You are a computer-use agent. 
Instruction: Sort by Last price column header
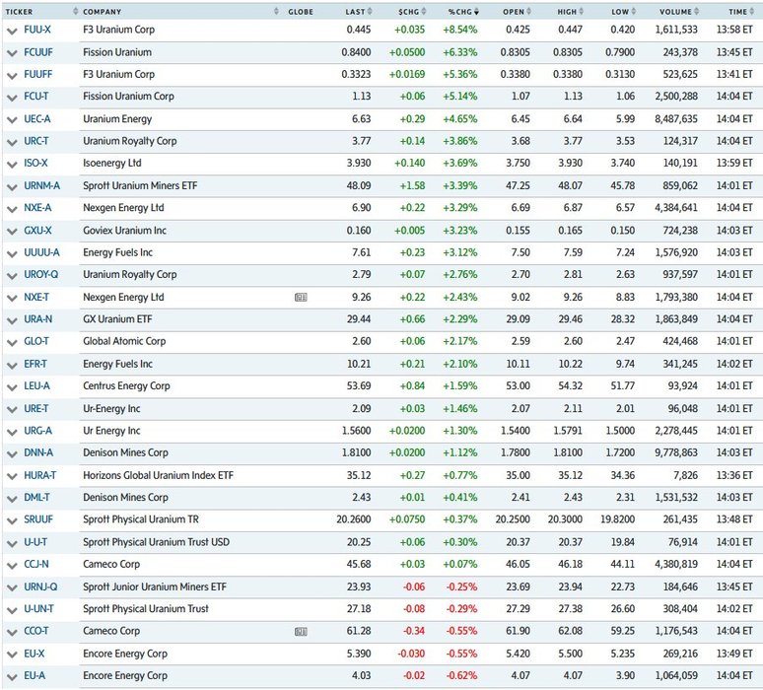tap(359, 11)
